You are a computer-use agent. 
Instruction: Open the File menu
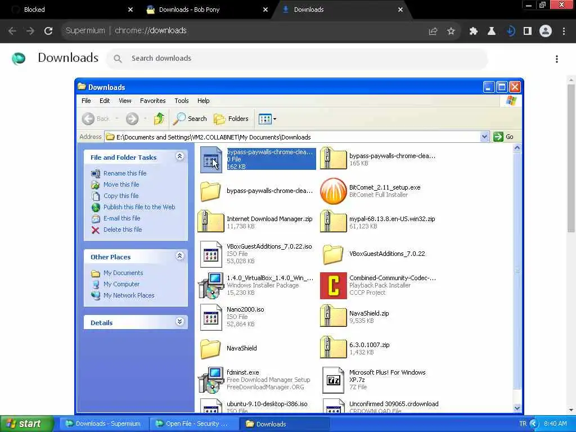(x=86, y=101)
